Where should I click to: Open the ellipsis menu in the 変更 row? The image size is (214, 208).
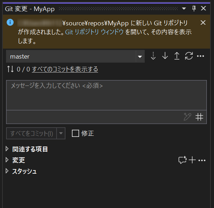(x=202, y=160)
